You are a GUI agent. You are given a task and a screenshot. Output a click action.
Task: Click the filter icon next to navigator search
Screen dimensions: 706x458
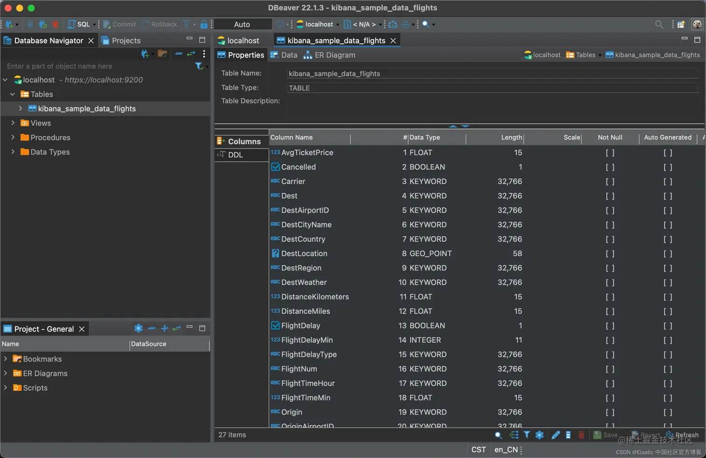pyautogui.click(x=199, y=66)
